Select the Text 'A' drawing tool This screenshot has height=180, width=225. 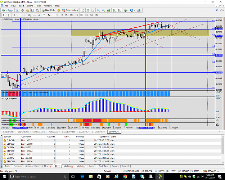click(39, 15)
